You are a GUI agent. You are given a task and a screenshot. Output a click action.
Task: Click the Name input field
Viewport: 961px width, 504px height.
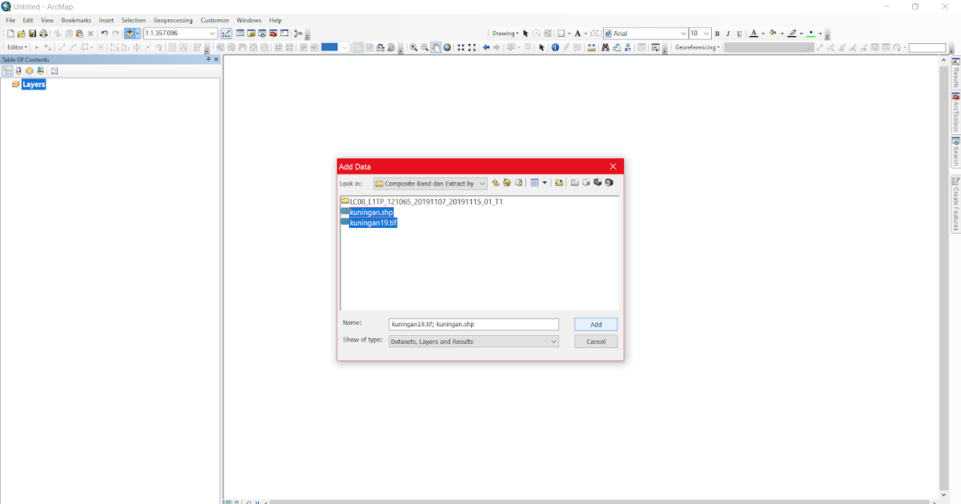[473, 324]
